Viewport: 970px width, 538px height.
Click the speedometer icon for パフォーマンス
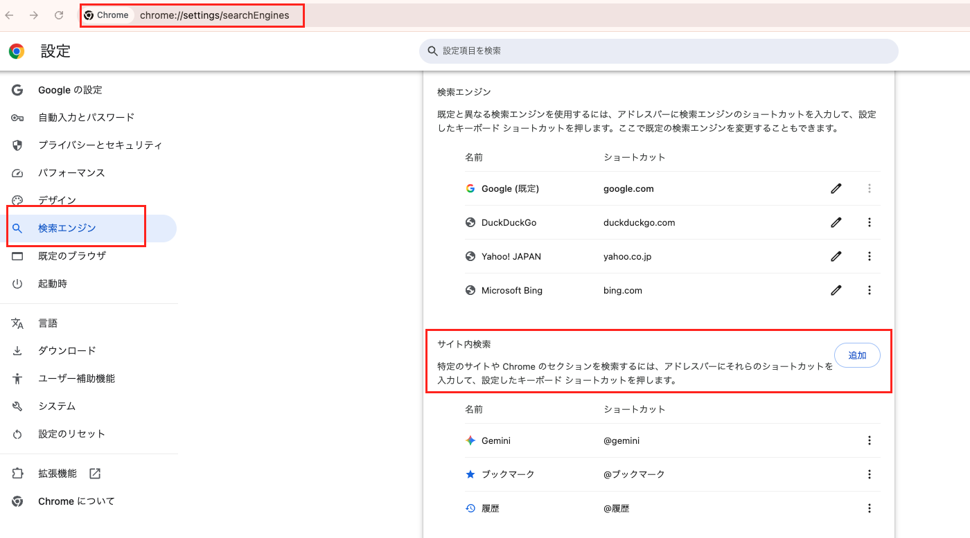pos(17,173)
